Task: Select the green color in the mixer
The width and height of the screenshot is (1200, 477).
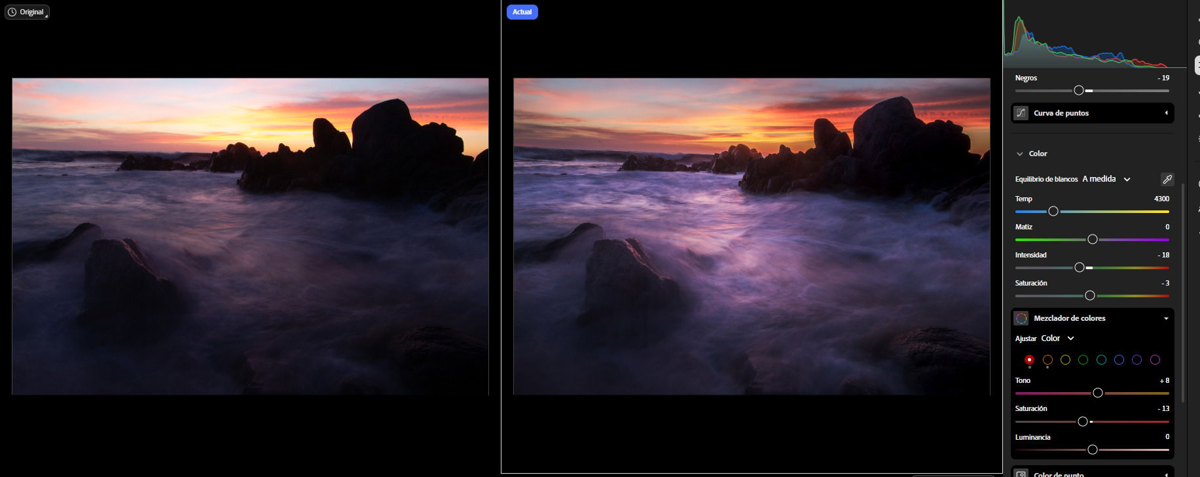Action: pos(1083,360)
